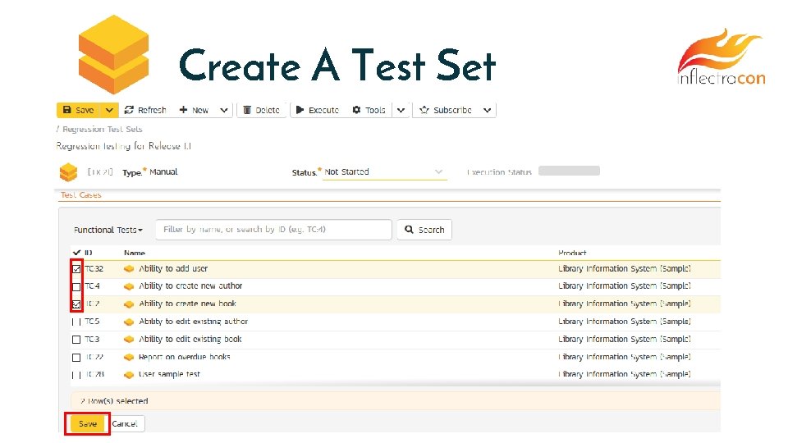Expand the Save button dropdown arrow
The height and width of the screenshot is (443, 788).
tap(109, 110)
